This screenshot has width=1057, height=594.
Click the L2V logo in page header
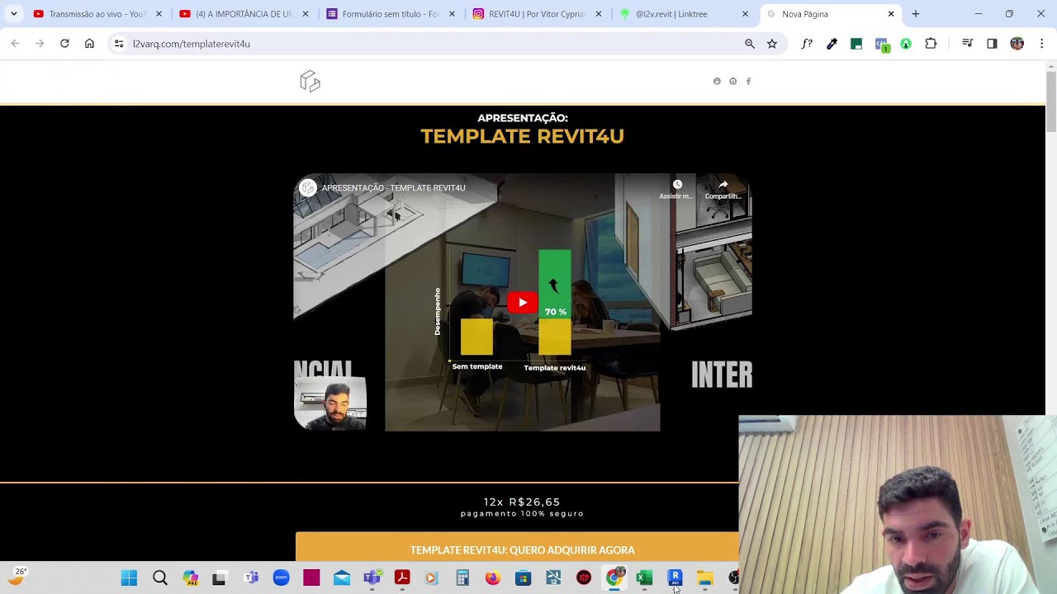point(310,81)
